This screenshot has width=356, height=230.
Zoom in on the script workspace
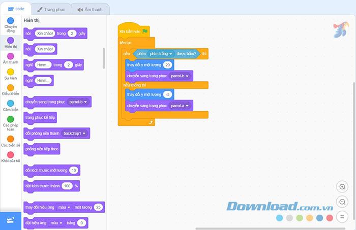342,187
